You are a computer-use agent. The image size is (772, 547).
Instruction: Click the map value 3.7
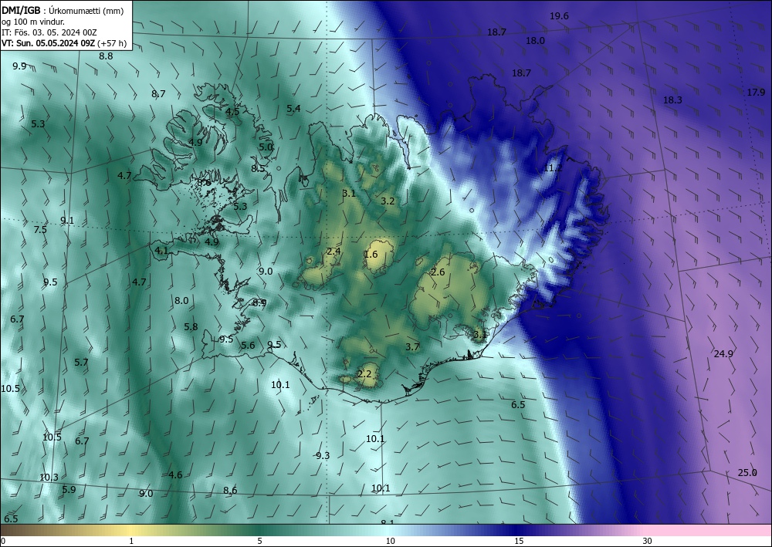click(412, 347)
